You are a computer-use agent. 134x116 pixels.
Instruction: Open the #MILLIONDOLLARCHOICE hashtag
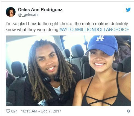pyautogui.click(x=102, y=29)
